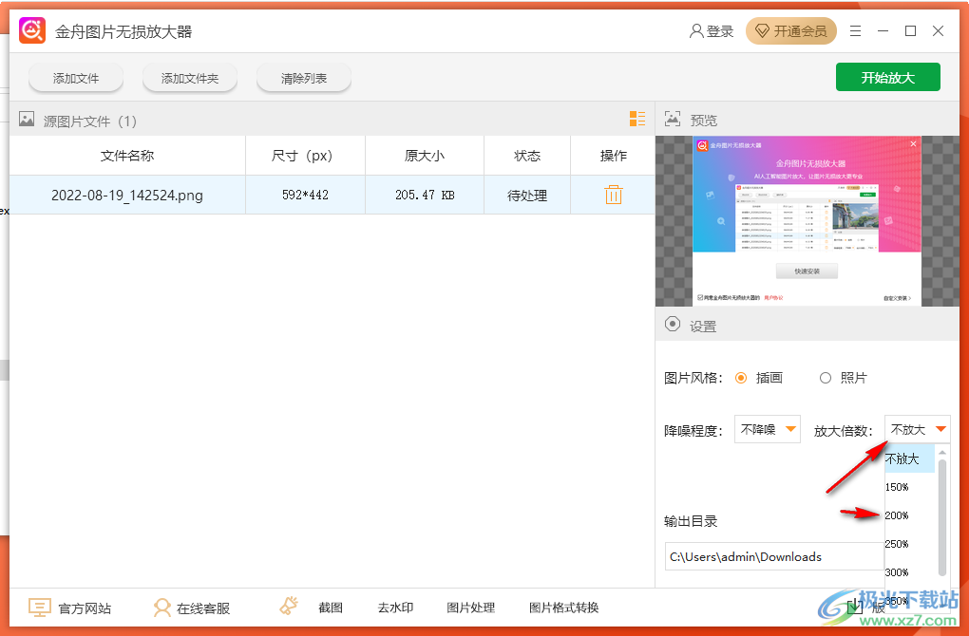Screen dimensions: 969x636
Task: Click the 尺寸 (px) column header
Action: [x=305, y=156]
